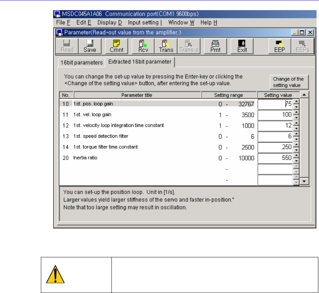Increase the 1st pos. loop gain value
This screenshot has height=293, width=319.
296,101
